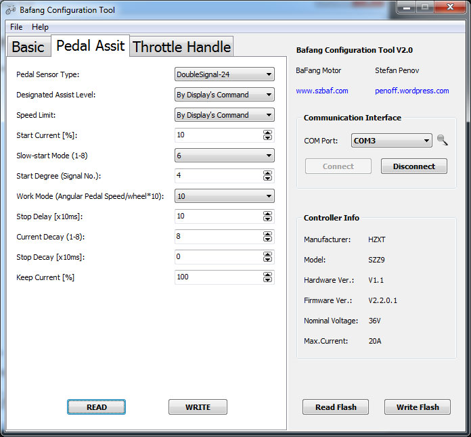Switch to the Basic tab
Viewport: 471px width, 437px height.
[x=28, y=47]
